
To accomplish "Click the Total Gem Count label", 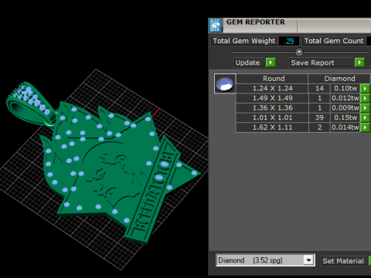I will (334, 41).
